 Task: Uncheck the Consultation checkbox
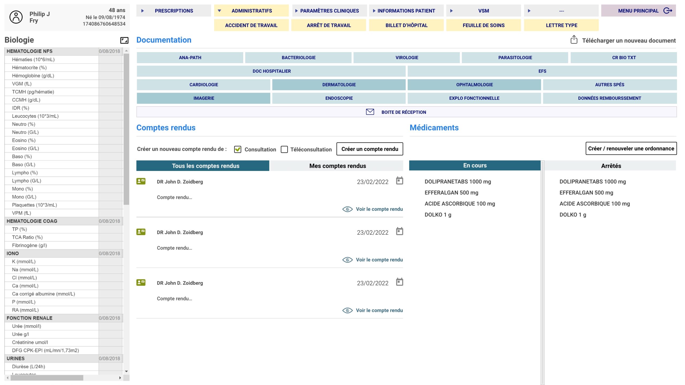(238, 149)
